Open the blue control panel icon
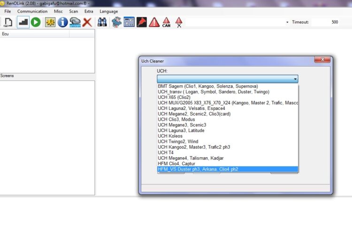 coord(129,22)
